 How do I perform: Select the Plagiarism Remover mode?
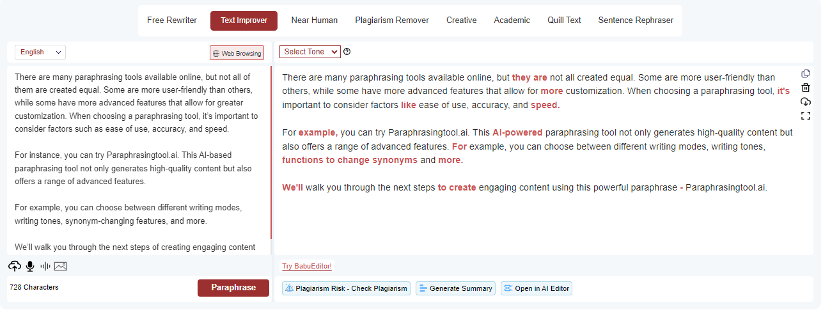(x=392, y=20)
